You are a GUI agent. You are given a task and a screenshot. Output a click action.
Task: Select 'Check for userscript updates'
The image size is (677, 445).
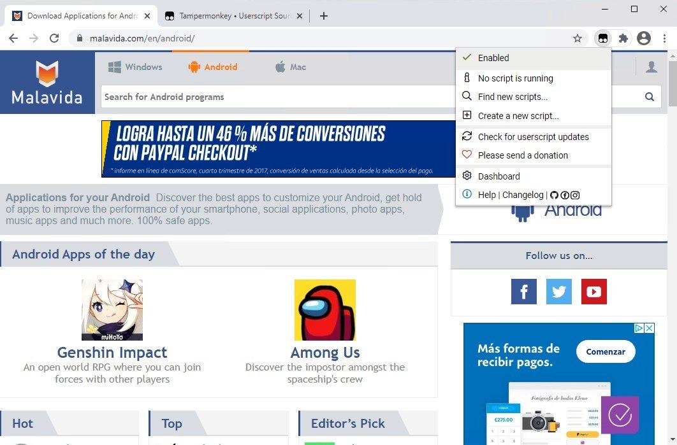pyautogui.click(x=533, y=137)
